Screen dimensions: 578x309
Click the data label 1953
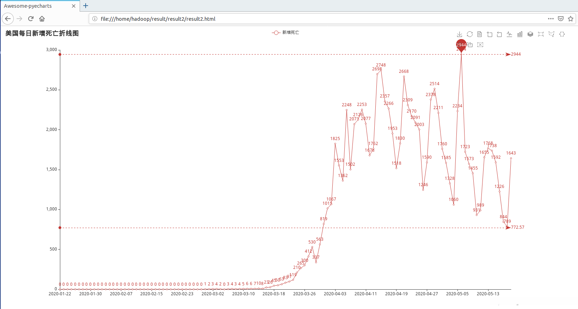393,128
